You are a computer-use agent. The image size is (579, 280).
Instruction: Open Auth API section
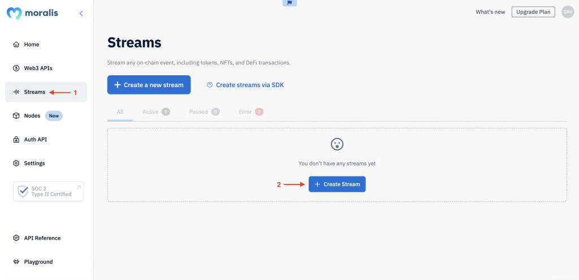click(x=46, y=140)
